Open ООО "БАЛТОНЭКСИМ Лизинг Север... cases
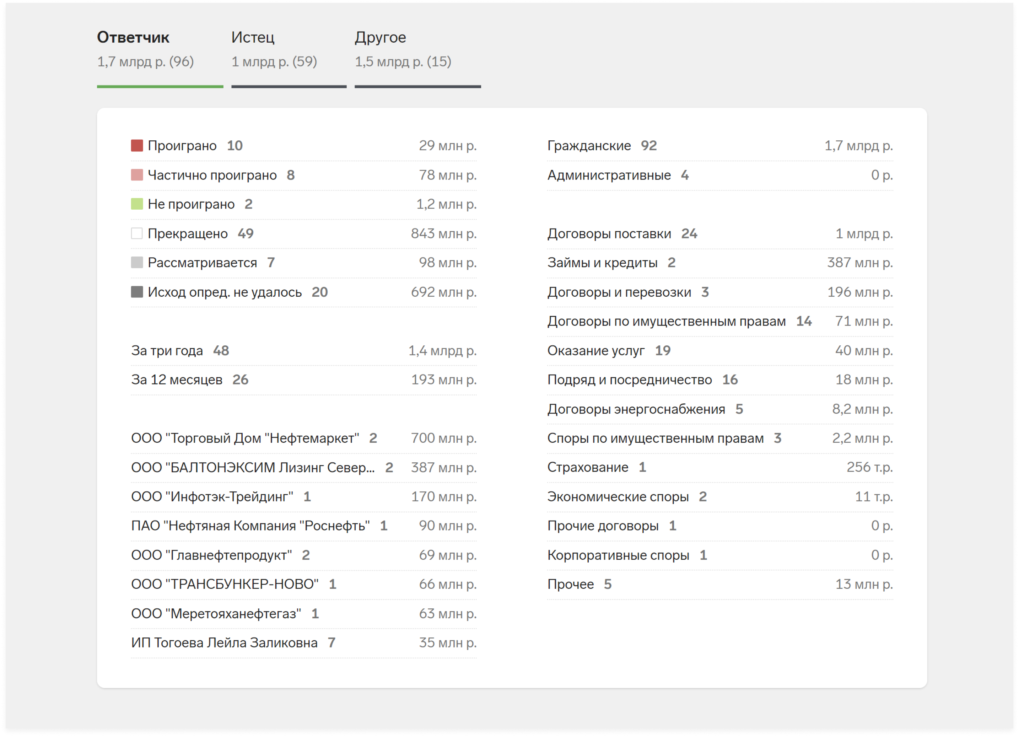The height and width of the screenshot is (737, 1019). [x=253, y=467]
